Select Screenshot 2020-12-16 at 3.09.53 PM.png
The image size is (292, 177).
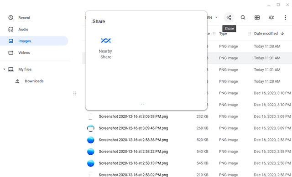(x=133, y=116)
